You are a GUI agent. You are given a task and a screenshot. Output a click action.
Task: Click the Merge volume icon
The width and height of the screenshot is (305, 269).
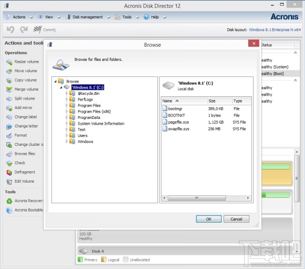click(9, 89)
